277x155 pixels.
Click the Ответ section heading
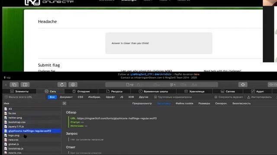(x=71, y=147)
